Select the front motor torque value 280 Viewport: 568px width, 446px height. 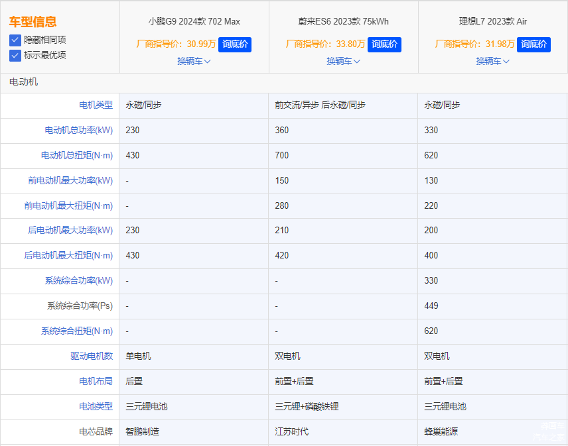(x=282, y=206)
